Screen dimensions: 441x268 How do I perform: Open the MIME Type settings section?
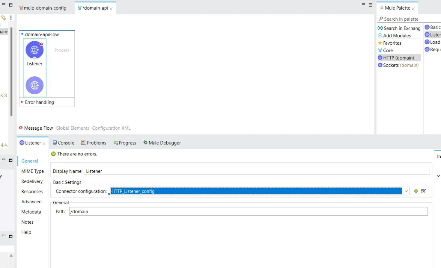point(32,171)
